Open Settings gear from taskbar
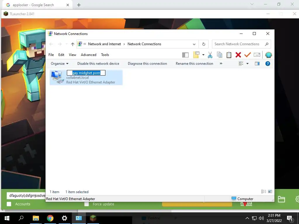This screenshot has width=299, height=224. [65, 218]
